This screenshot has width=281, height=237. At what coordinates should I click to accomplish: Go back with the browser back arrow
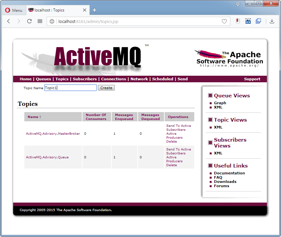(x=9, y=21)
